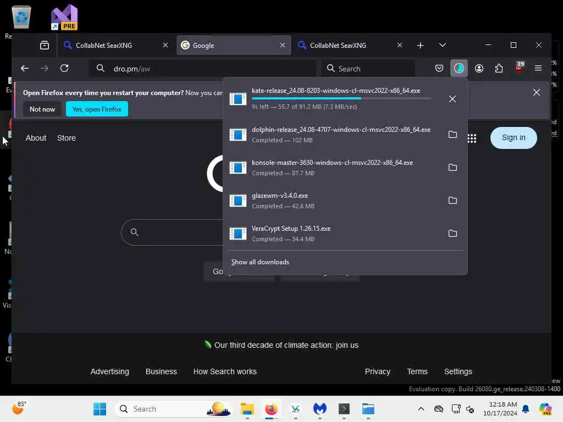Click Show all downloads
Screen dimensions: 563x422
pos(260,262)
